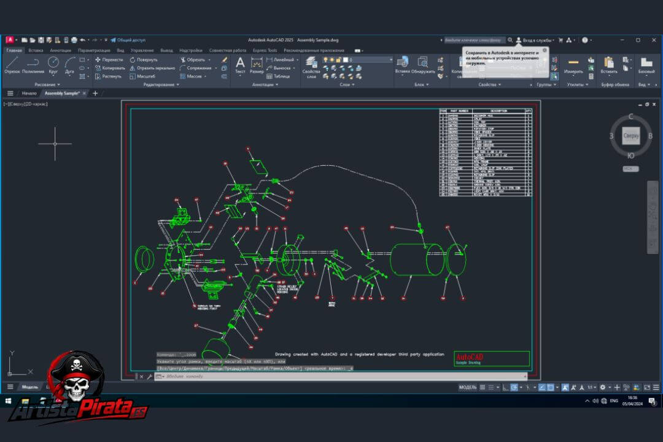Click the Измерить (Measure) tool
Image resolution: width=663 pixels, height=442 pixels.
pyautogui.click(x=573, y=65)
